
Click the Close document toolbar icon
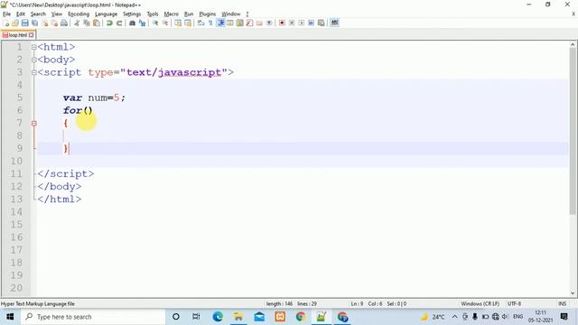tap(45, 23)
